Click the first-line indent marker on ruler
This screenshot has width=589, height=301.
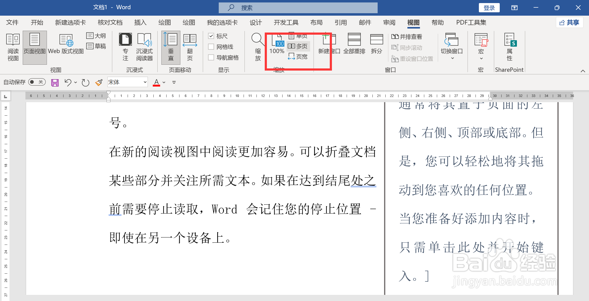[108, 93]
